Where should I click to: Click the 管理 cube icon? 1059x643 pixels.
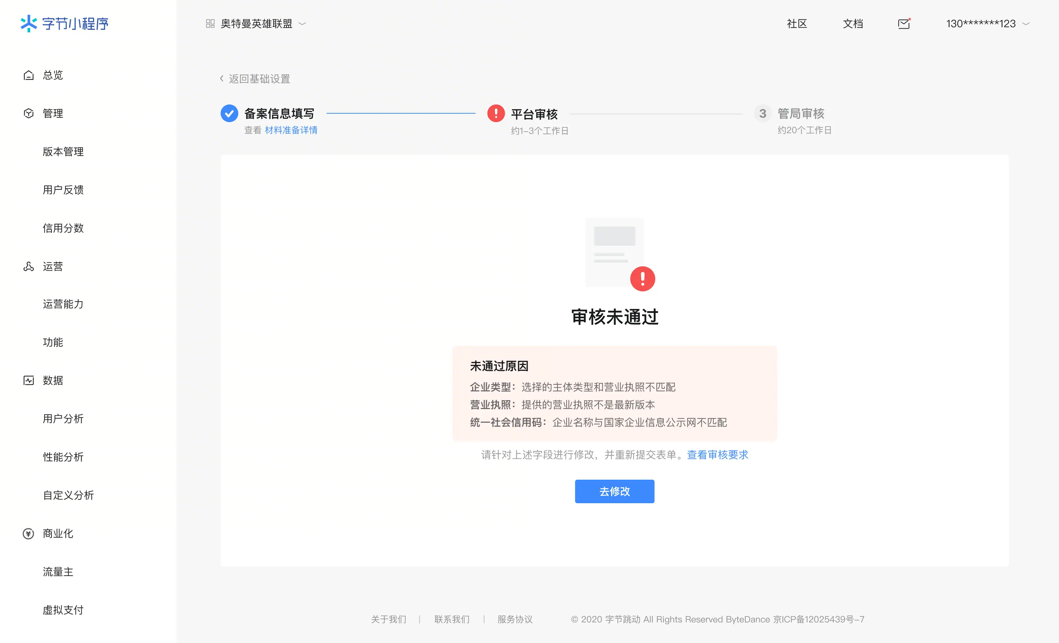coord(28,113)
